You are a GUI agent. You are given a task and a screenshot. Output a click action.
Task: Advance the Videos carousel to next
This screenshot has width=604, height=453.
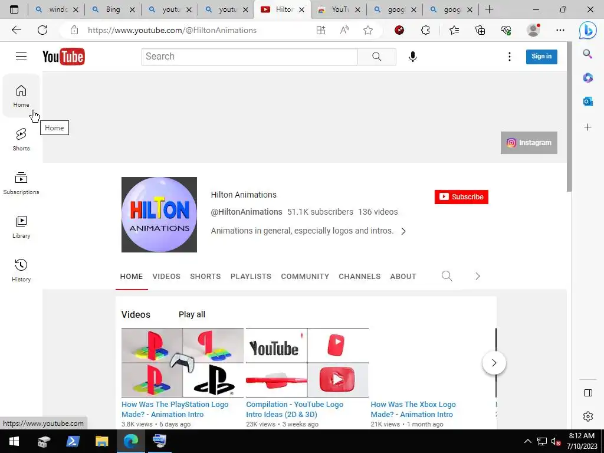click(494, 363)
